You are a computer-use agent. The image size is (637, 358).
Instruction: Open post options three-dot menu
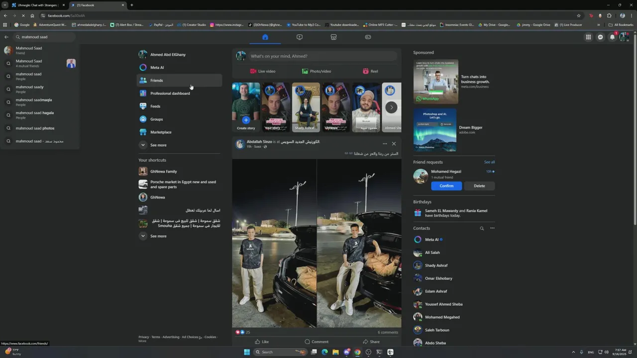click(x=385, y=144)
